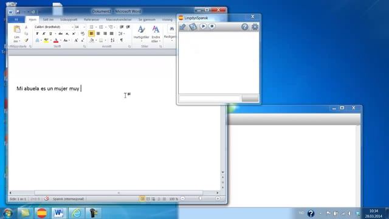Click the Text Effects glowing A icon
Screen dimensions: 389x219
[x=38, y=40]
